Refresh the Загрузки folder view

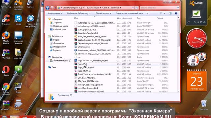click(136, 8)
